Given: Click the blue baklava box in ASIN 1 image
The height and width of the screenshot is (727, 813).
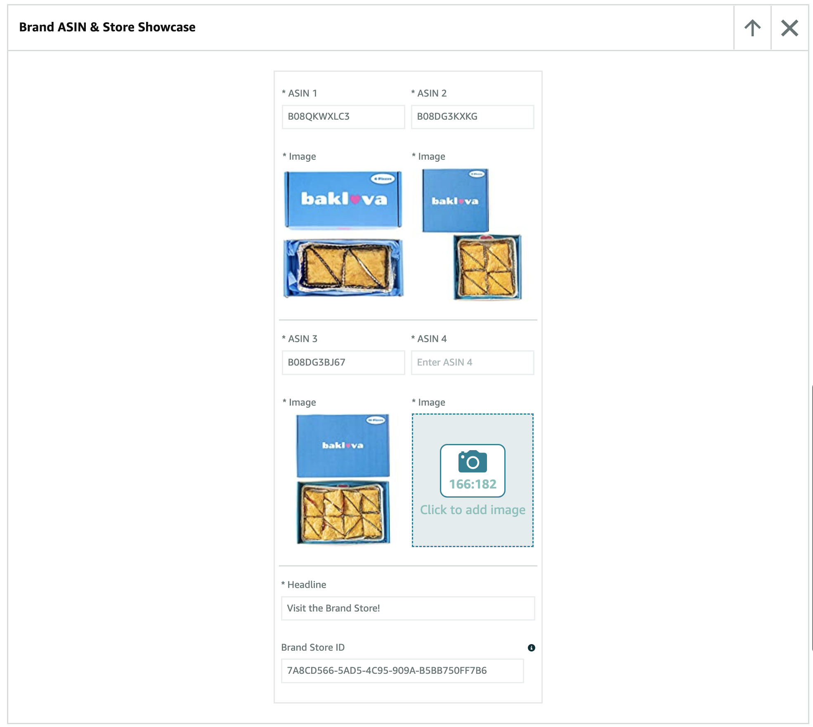Looking at the screenshot, I should click(x=343, y=200).
